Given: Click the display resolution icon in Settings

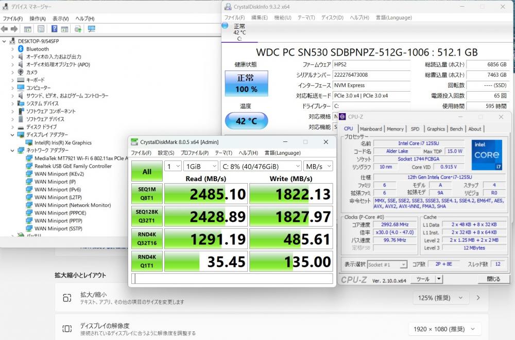Looking at the screenshot, I should point(67,329).
